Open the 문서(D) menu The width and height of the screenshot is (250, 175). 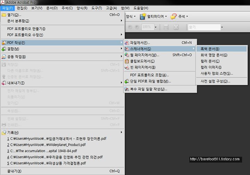(x=52, y=8)
